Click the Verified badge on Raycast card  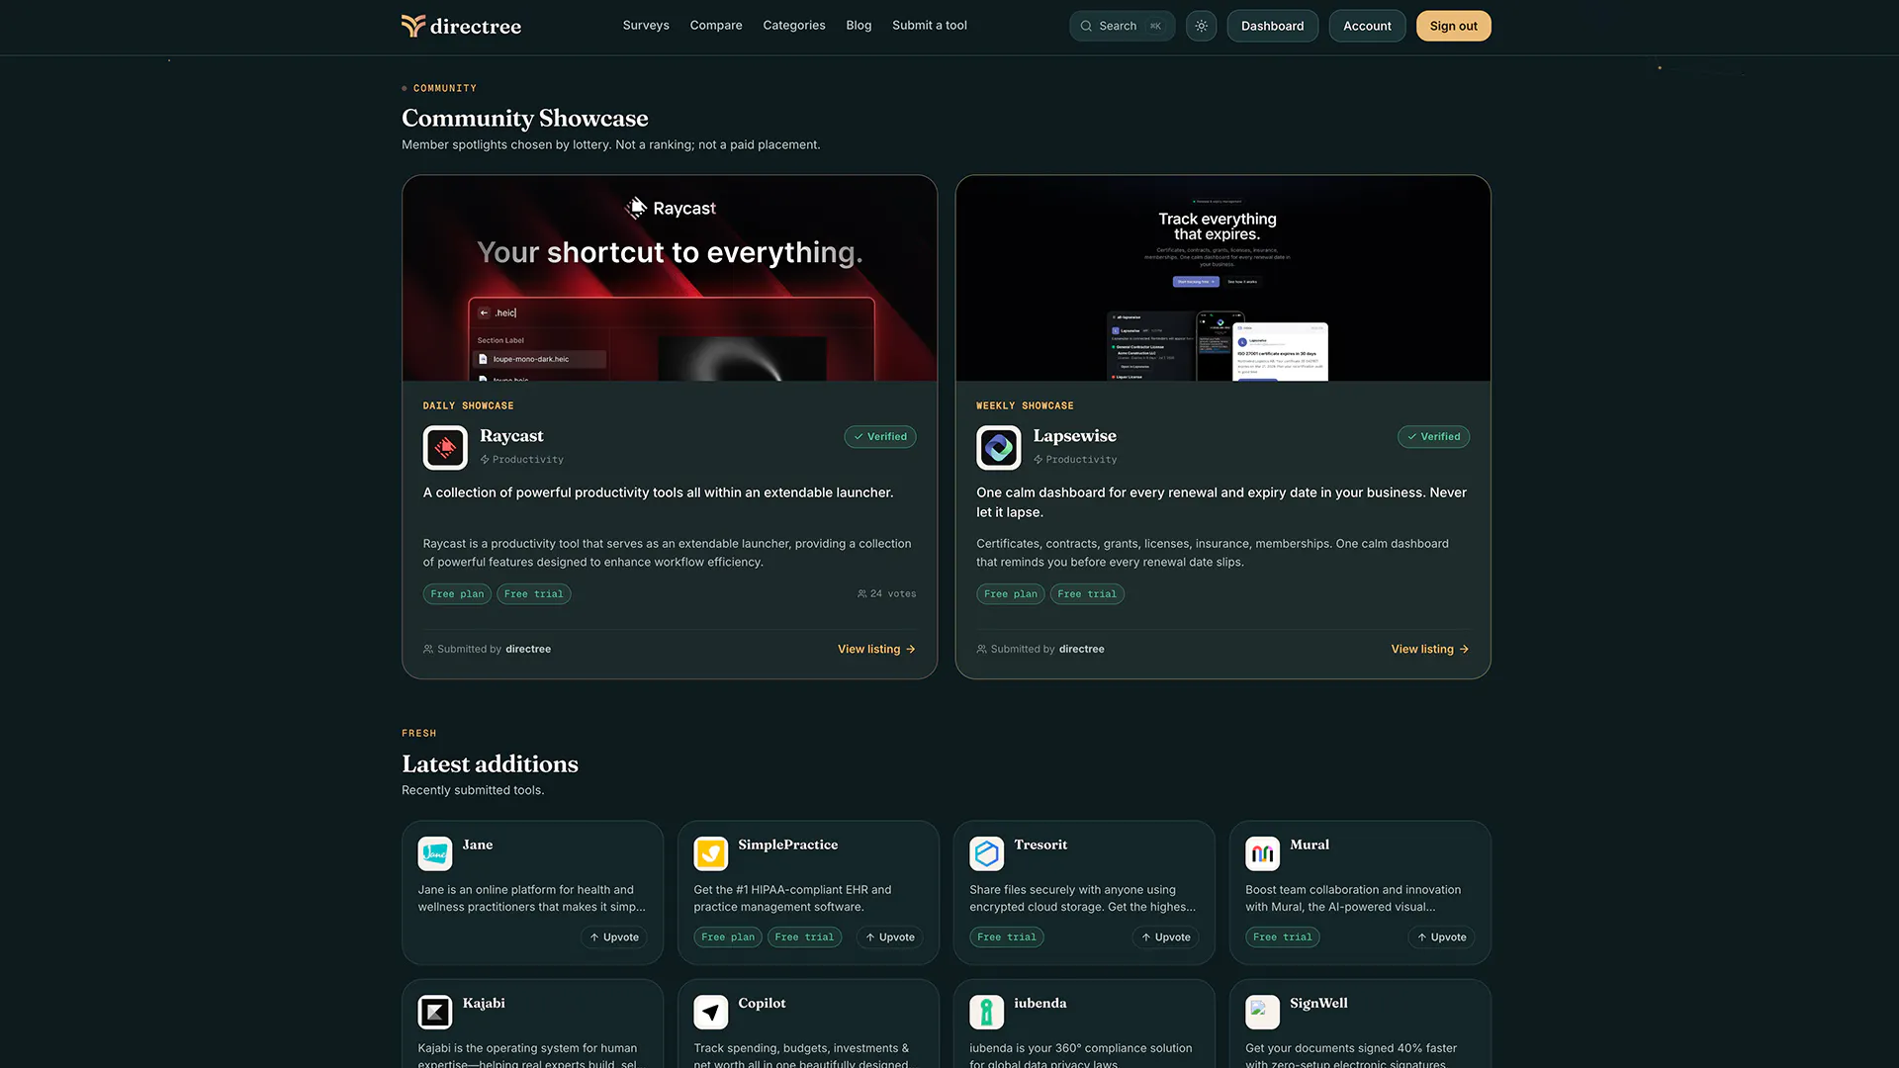(x=880, y=436)
